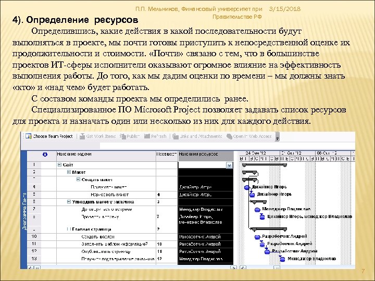Collapse the Сайт summary task
The image size is (375, 281).
(59, 165)
